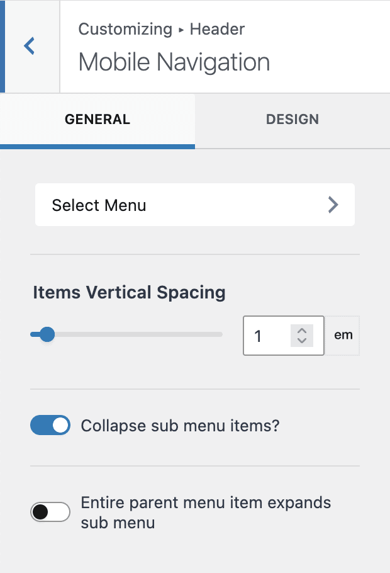The width and height of the screenshot is (390, 573).
Task: Click the stepper down arrow to decrease spacing
Action: coord(301,341)
